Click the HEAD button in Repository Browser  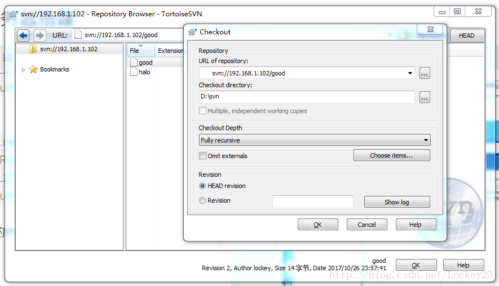click(x=467, y=35)
